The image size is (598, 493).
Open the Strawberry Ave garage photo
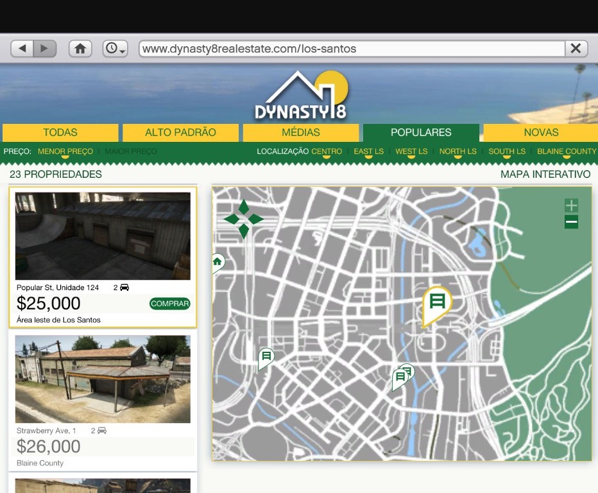pyautogui.click(x=103, y=379)
